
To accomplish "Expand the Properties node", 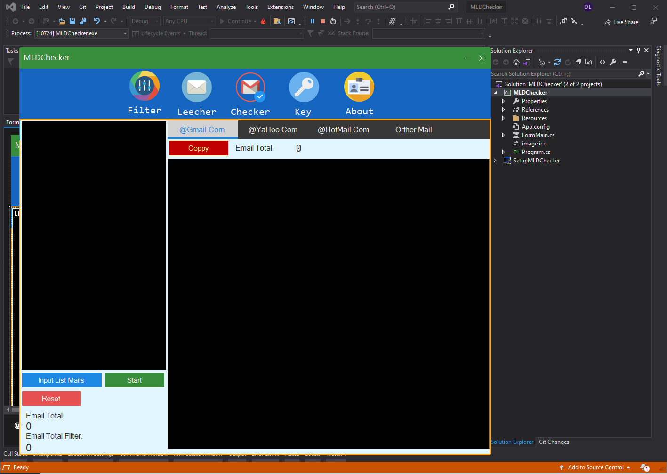I will (503, 101).
